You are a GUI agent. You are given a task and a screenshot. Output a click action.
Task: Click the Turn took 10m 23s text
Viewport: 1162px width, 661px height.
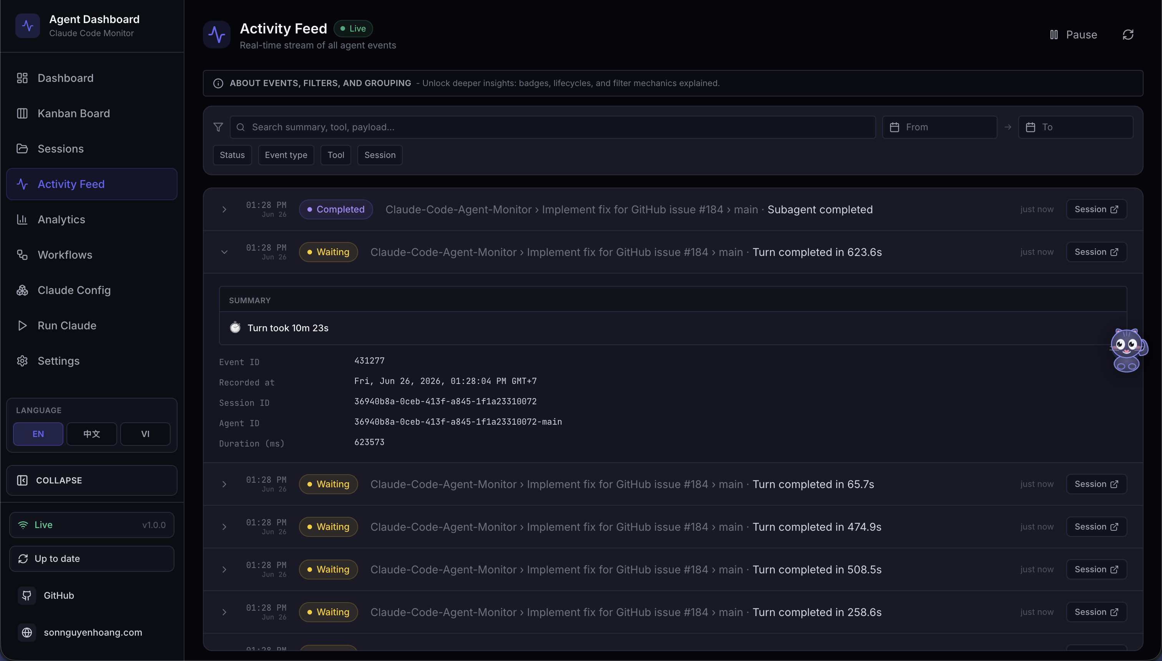coord(288,328)
